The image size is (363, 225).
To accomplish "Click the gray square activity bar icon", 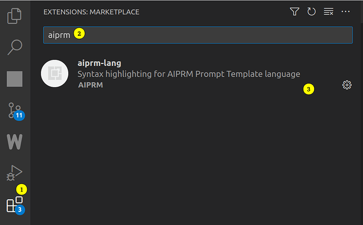I will pyautogui.click(x=15, y=79).
